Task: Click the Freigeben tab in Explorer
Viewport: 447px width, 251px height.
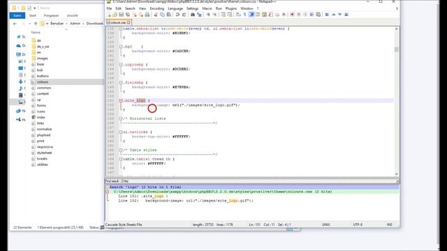Action: pyautogui.click(x=51, y=15)
